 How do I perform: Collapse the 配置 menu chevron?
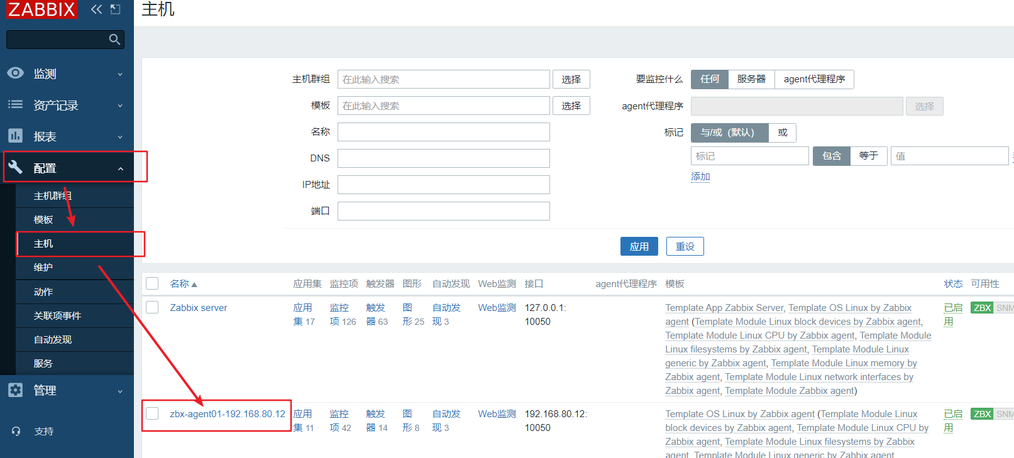click(120, 168)
